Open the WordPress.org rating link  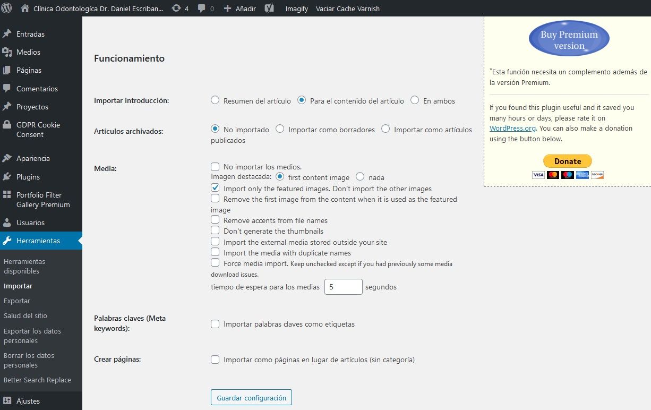click(512, 128)
